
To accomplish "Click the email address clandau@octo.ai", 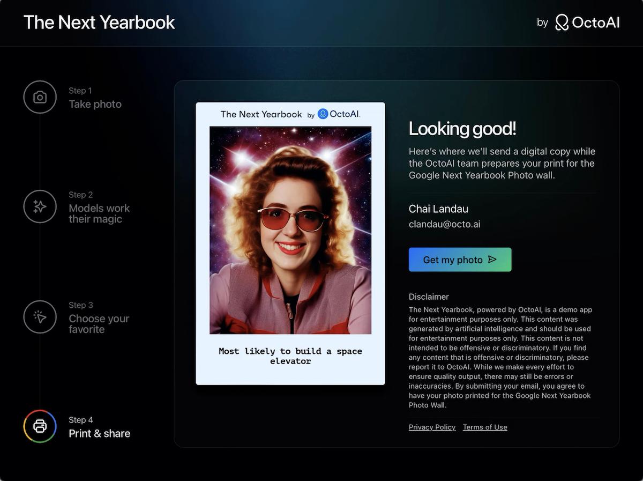I will 444,224.
